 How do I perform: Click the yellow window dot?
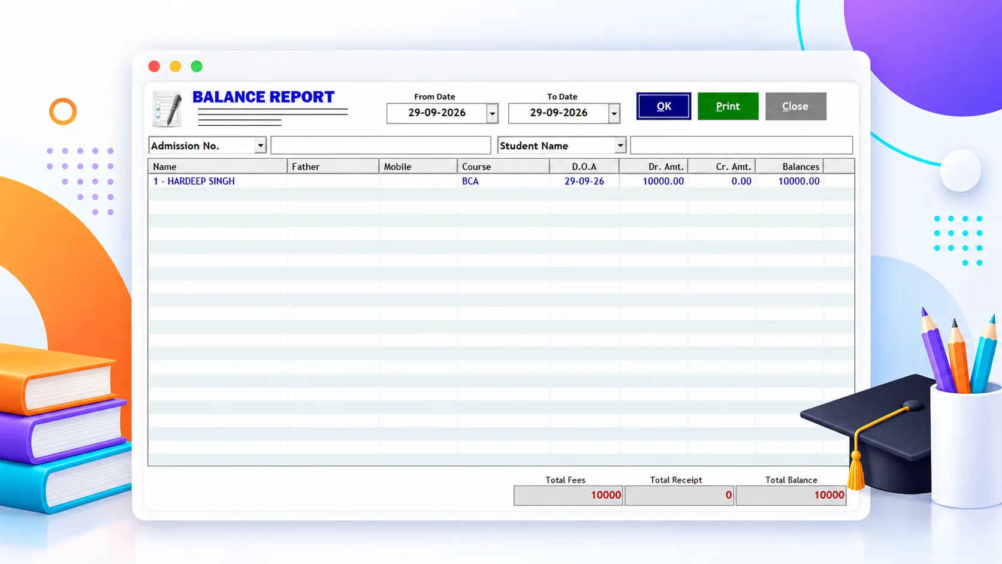[x=175, y=66]
